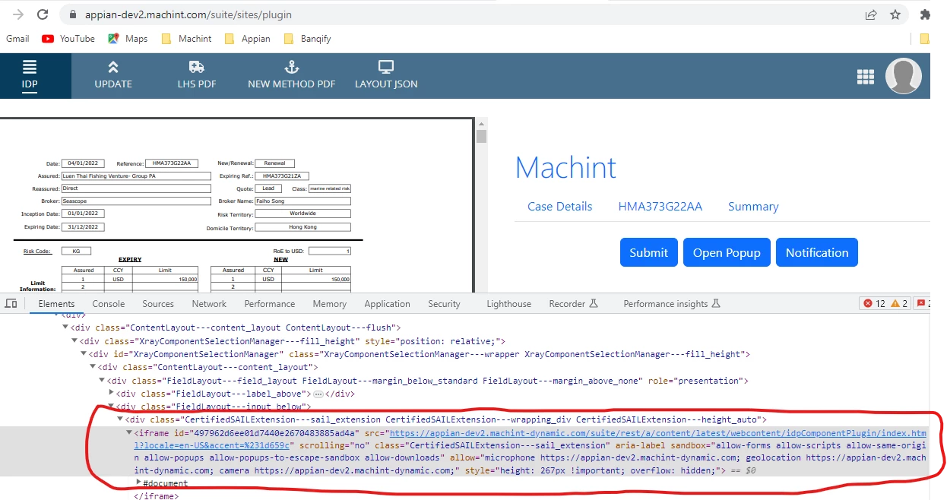The height and width of the screenshot is (500, 947).
Task: Switch to the Performance tab
Action: [x=270, y=304]
